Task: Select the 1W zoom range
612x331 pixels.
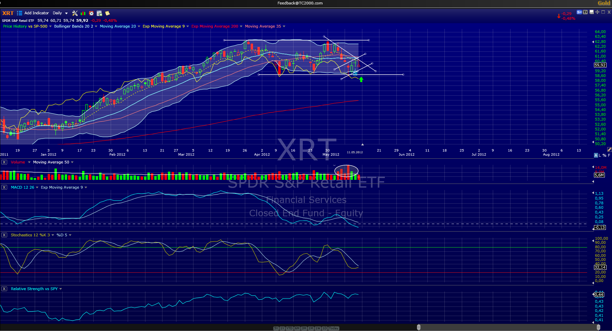Action: pyautogui.click(x=318, y=328)
